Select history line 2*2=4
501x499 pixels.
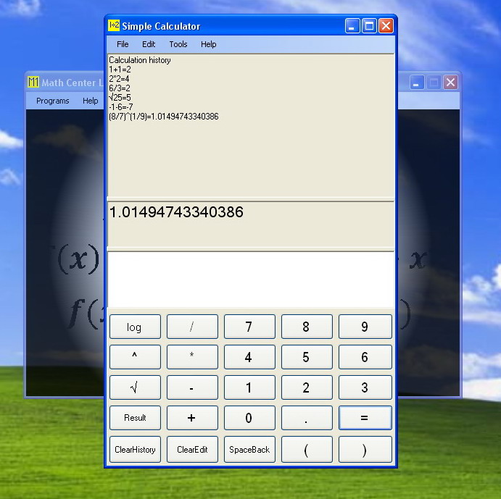click(119, 79)
